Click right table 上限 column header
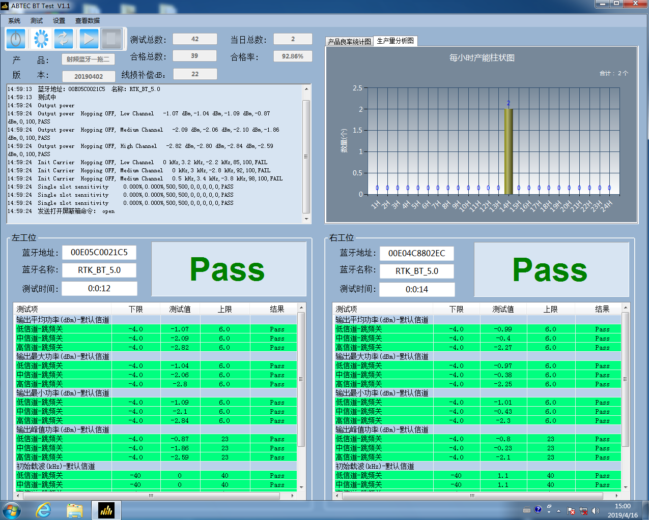Screen dimensions: 649x520 [551, 309]
